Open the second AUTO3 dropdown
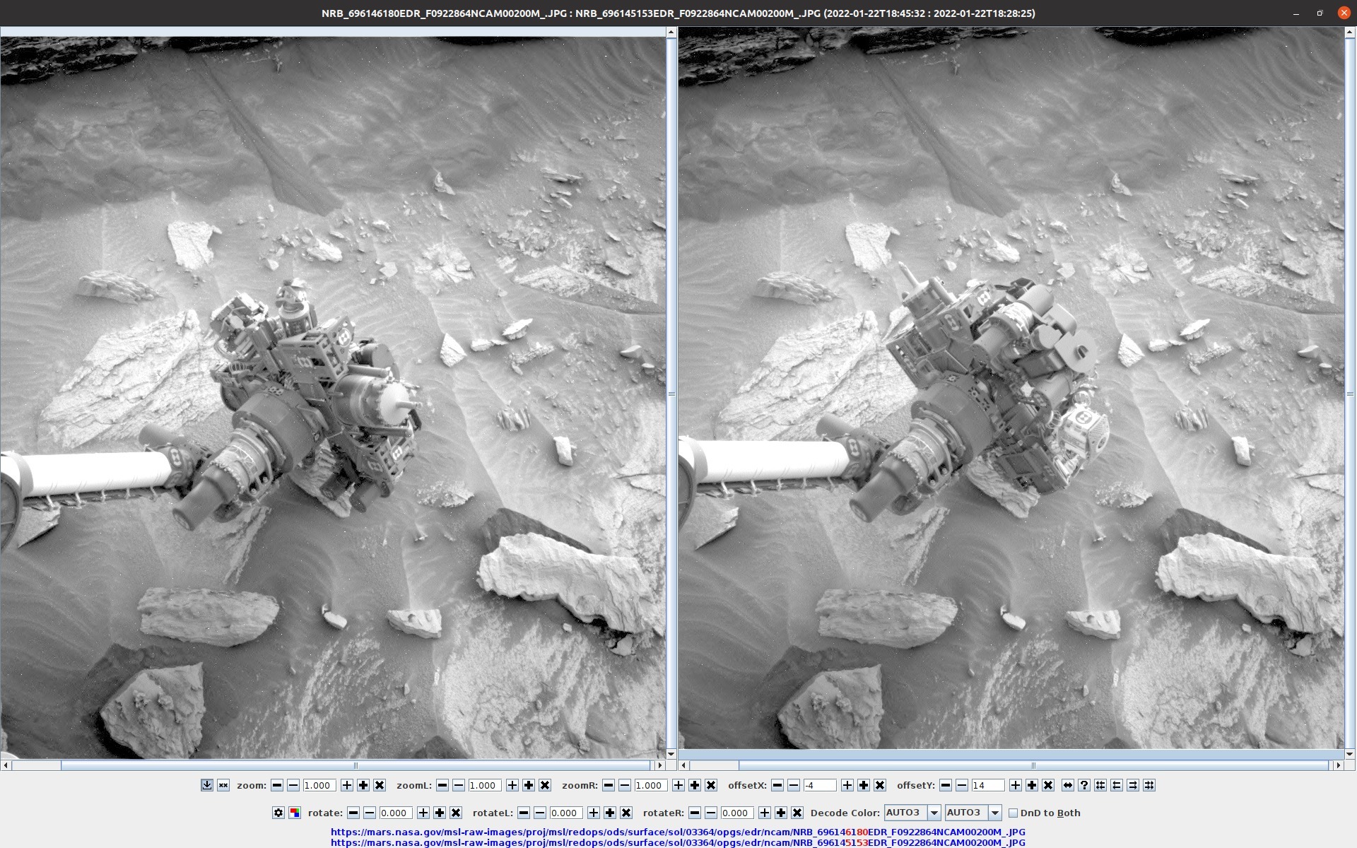Image resolution: width=1357 pixels, height=848 pixels. (973, 813)
